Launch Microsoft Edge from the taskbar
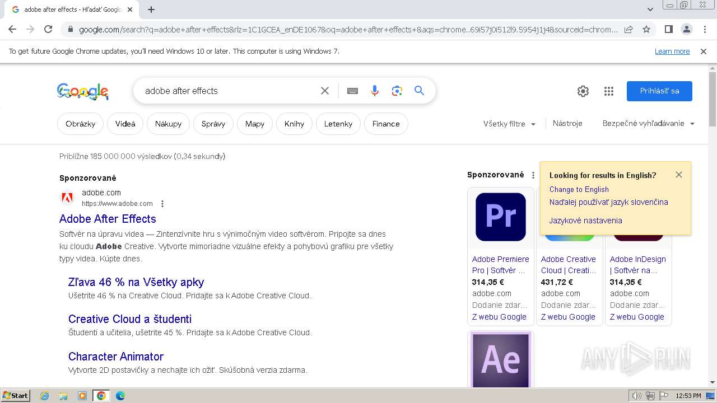Screen dimensions: 717x403 [120, 396]
